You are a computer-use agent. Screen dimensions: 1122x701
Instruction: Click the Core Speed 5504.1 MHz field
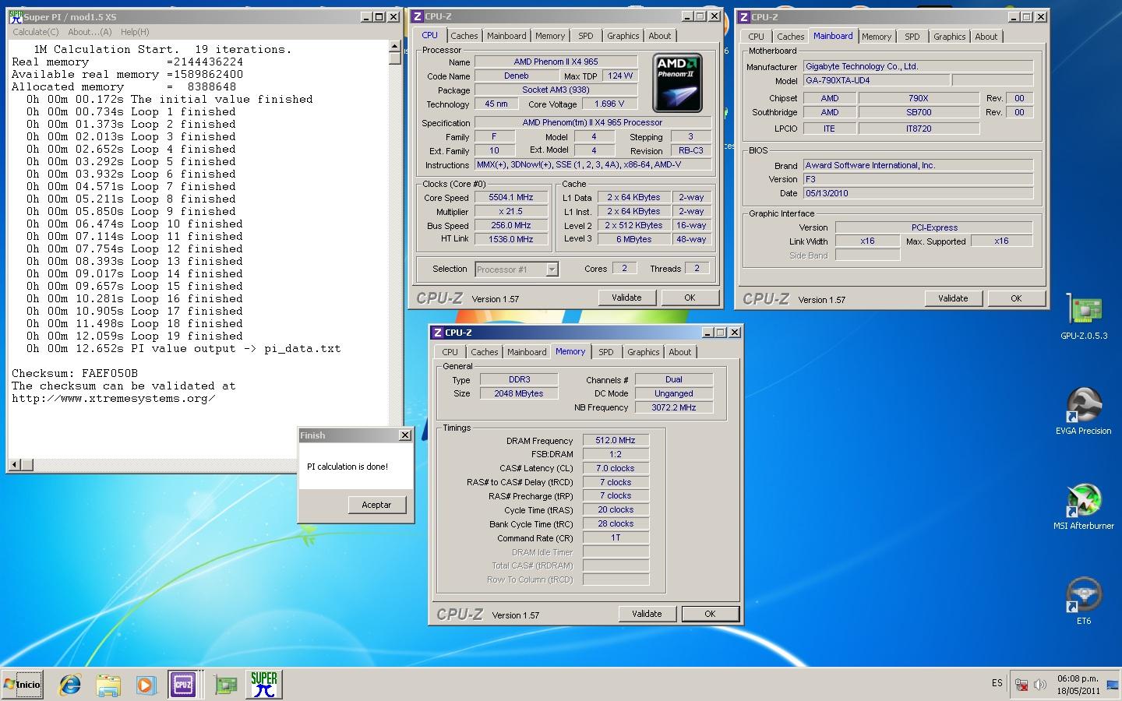[x=511, y=198]
